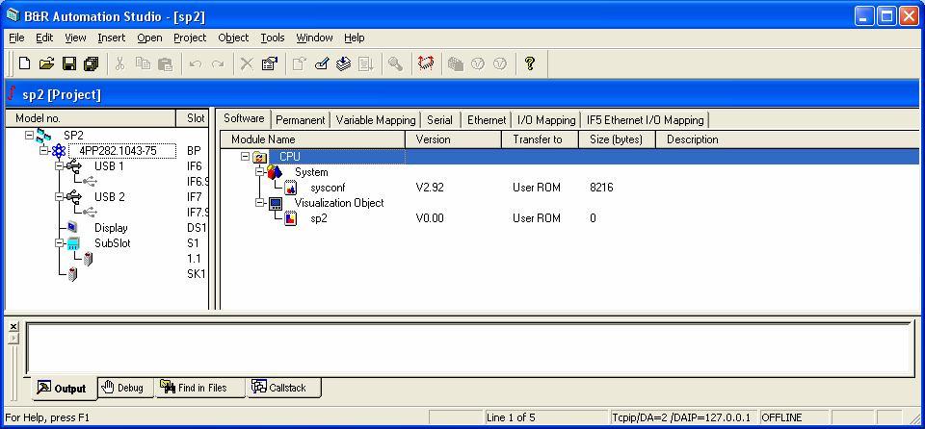Click the Paste clipboard icon
The image size is (925, 429).
165,63
